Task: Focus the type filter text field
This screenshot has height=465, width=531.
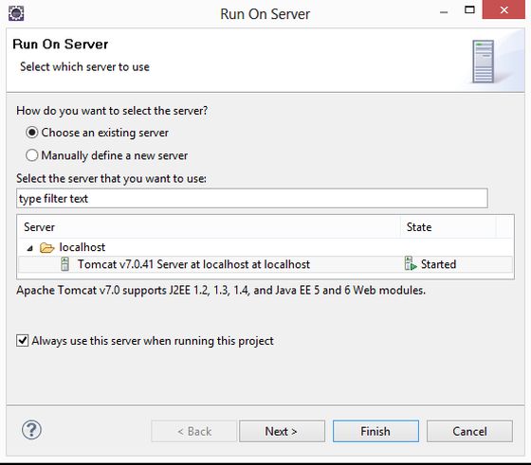Action: (252, 199)
